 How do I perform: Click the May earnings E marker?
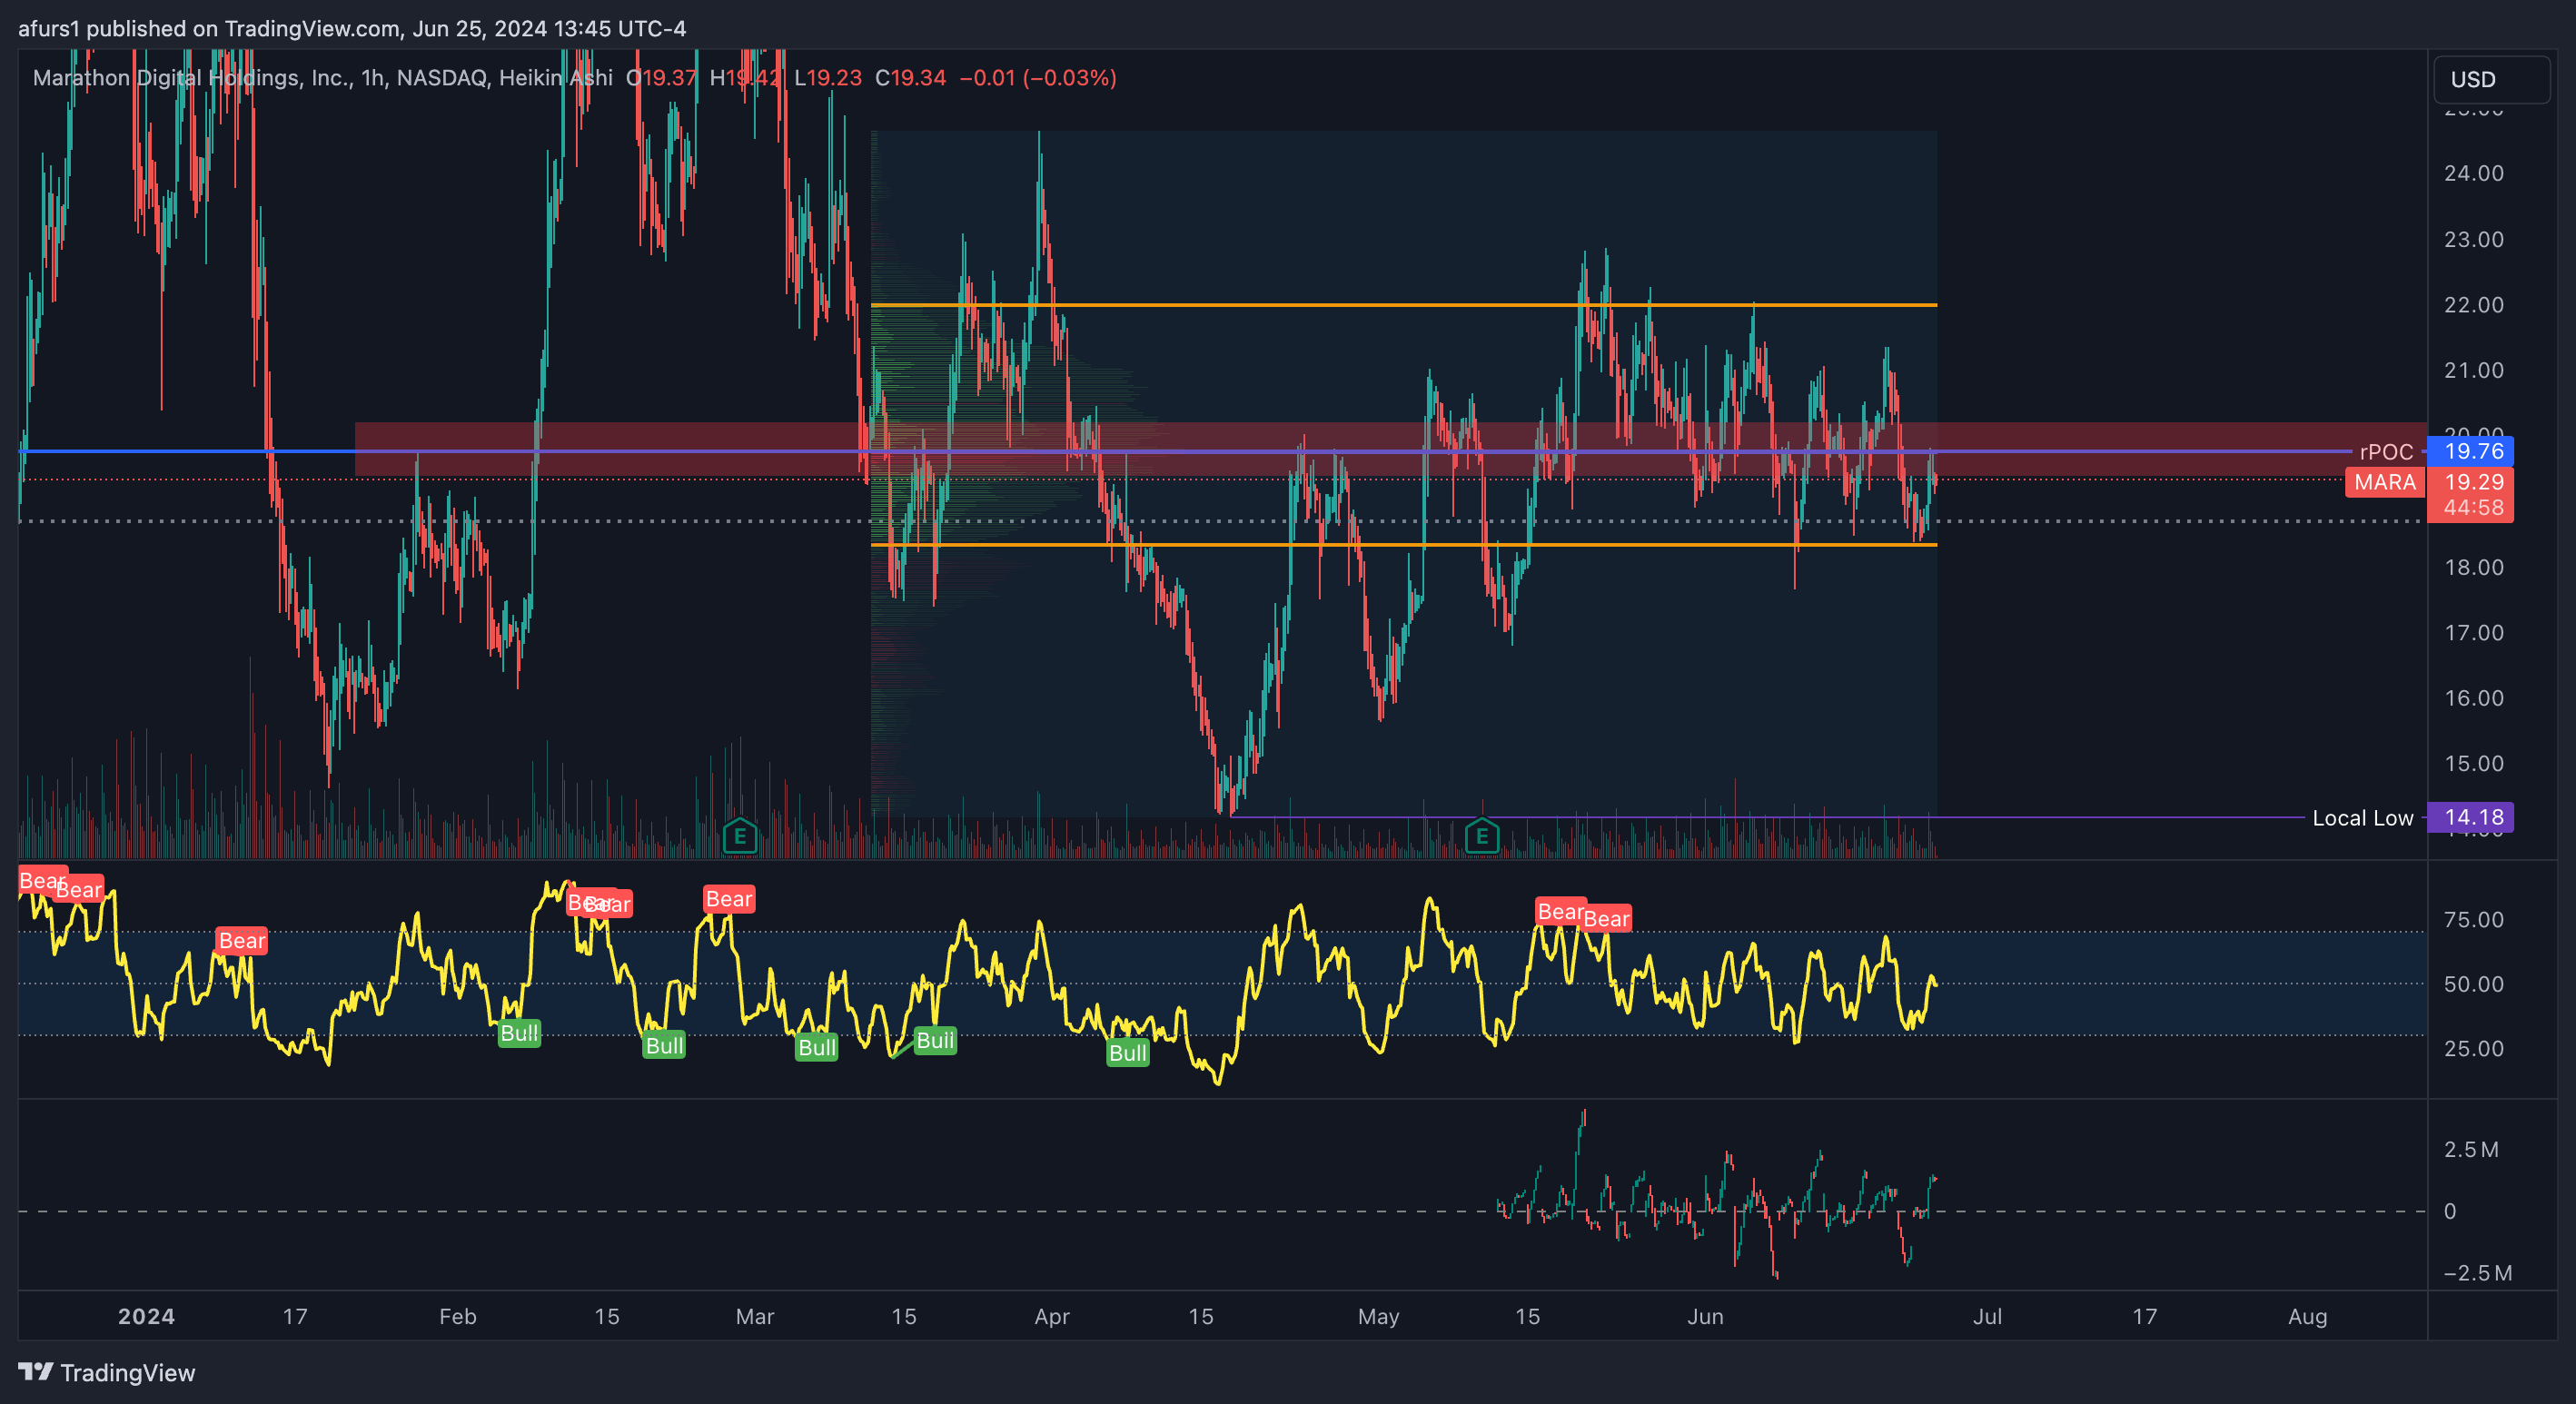point(1482,835)
